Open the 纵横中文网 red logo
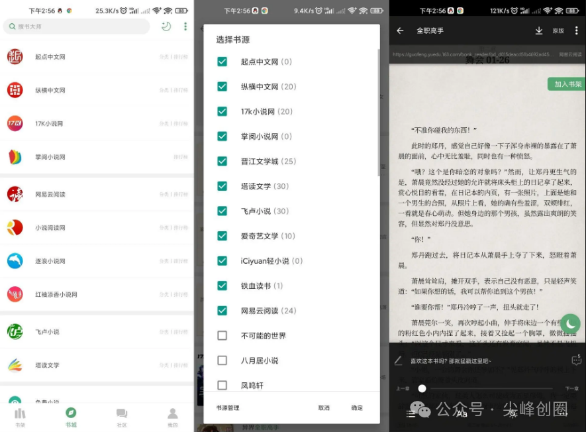This screenshot has width=586, height=432. click(15, 89)
